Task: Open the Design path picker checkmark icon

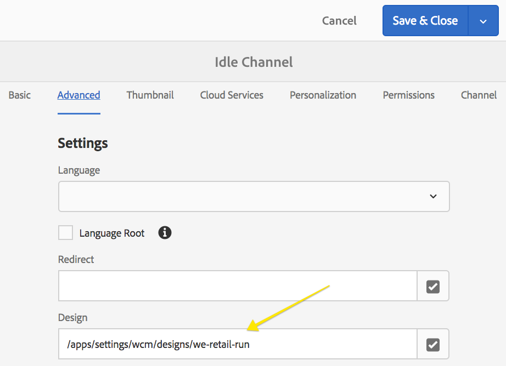Action: click(x=433, y=344)
